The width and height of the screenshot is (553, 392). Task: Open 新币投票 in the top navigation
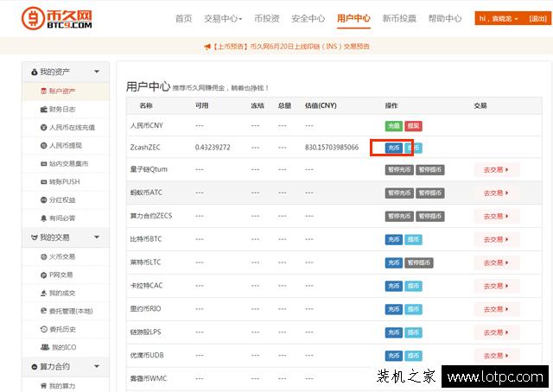[x=399, y=18]
